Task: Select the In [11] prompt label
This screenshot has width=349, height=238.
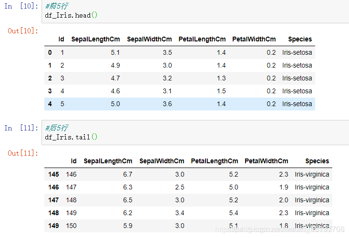Action: (21, 128)
